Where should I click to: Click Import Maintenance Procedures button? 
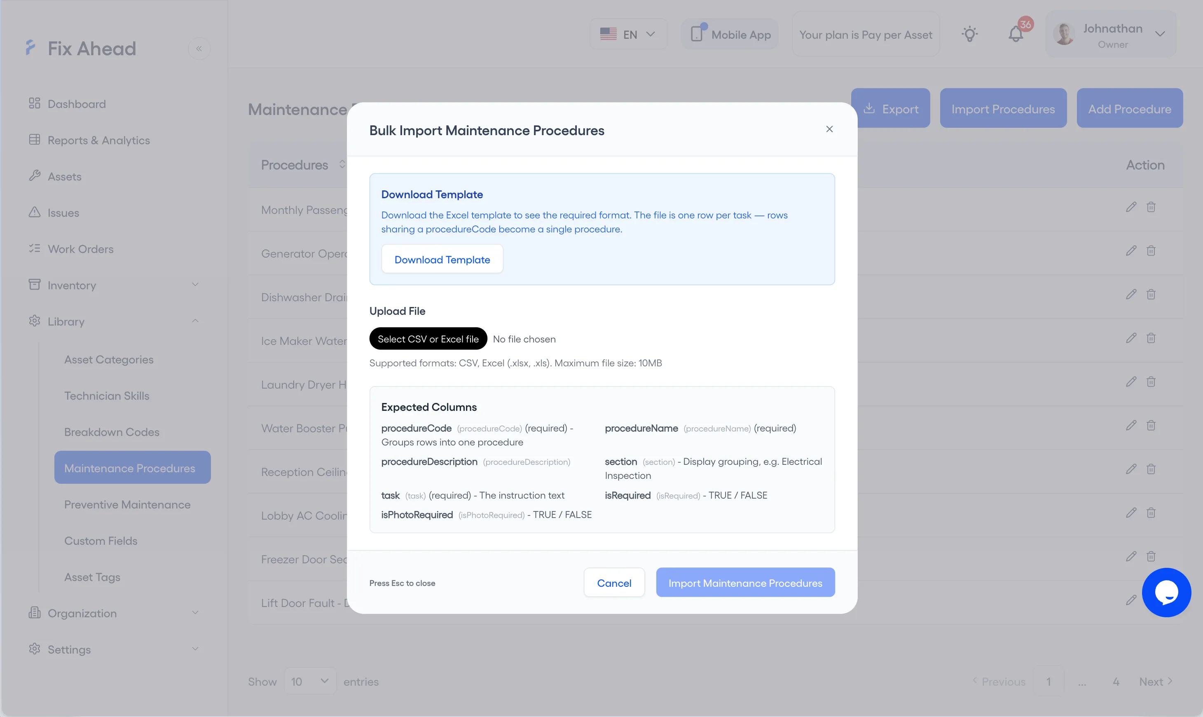[x=745, y=582]
